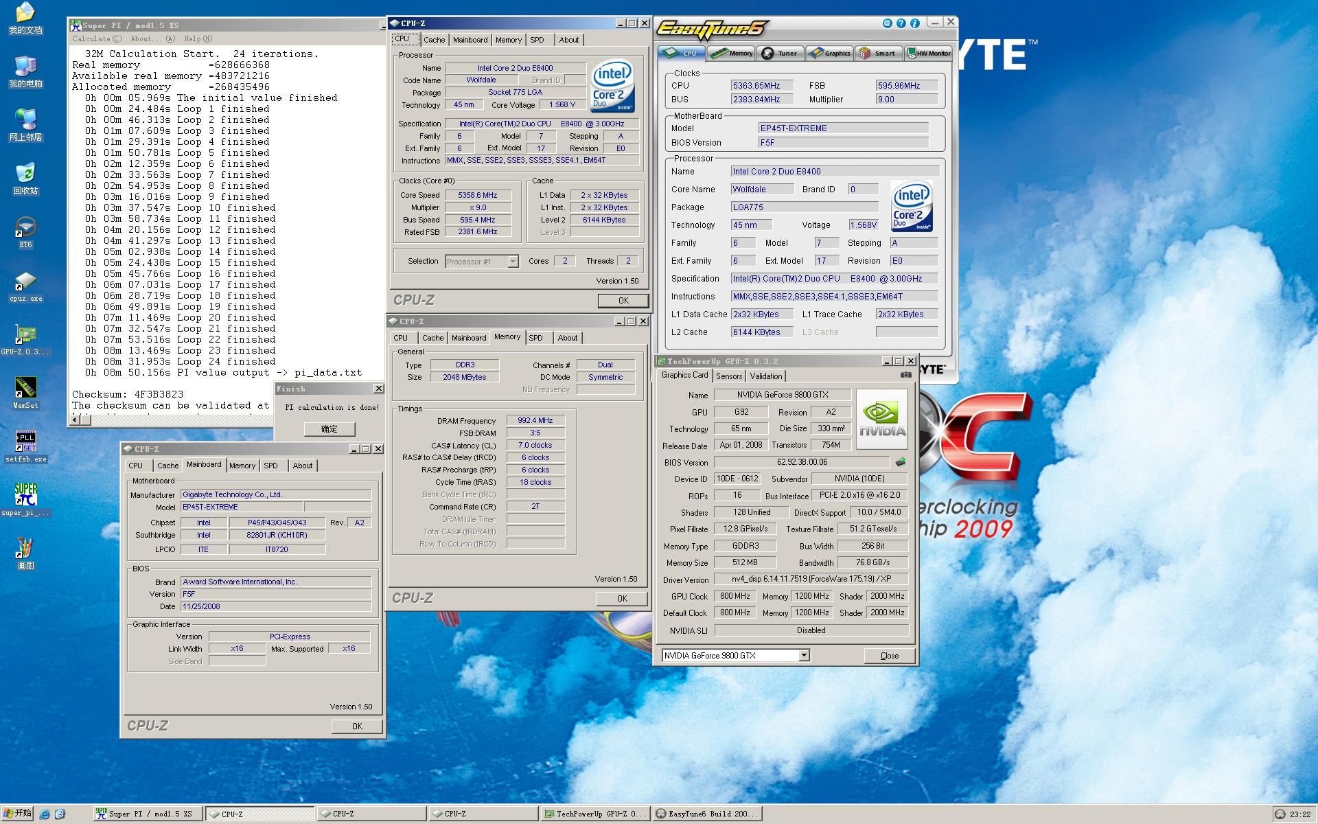Click the tray icon beside the clock
This screenshot has height=824, width=1318.
pyautogui.click(x=1280, y=814)
